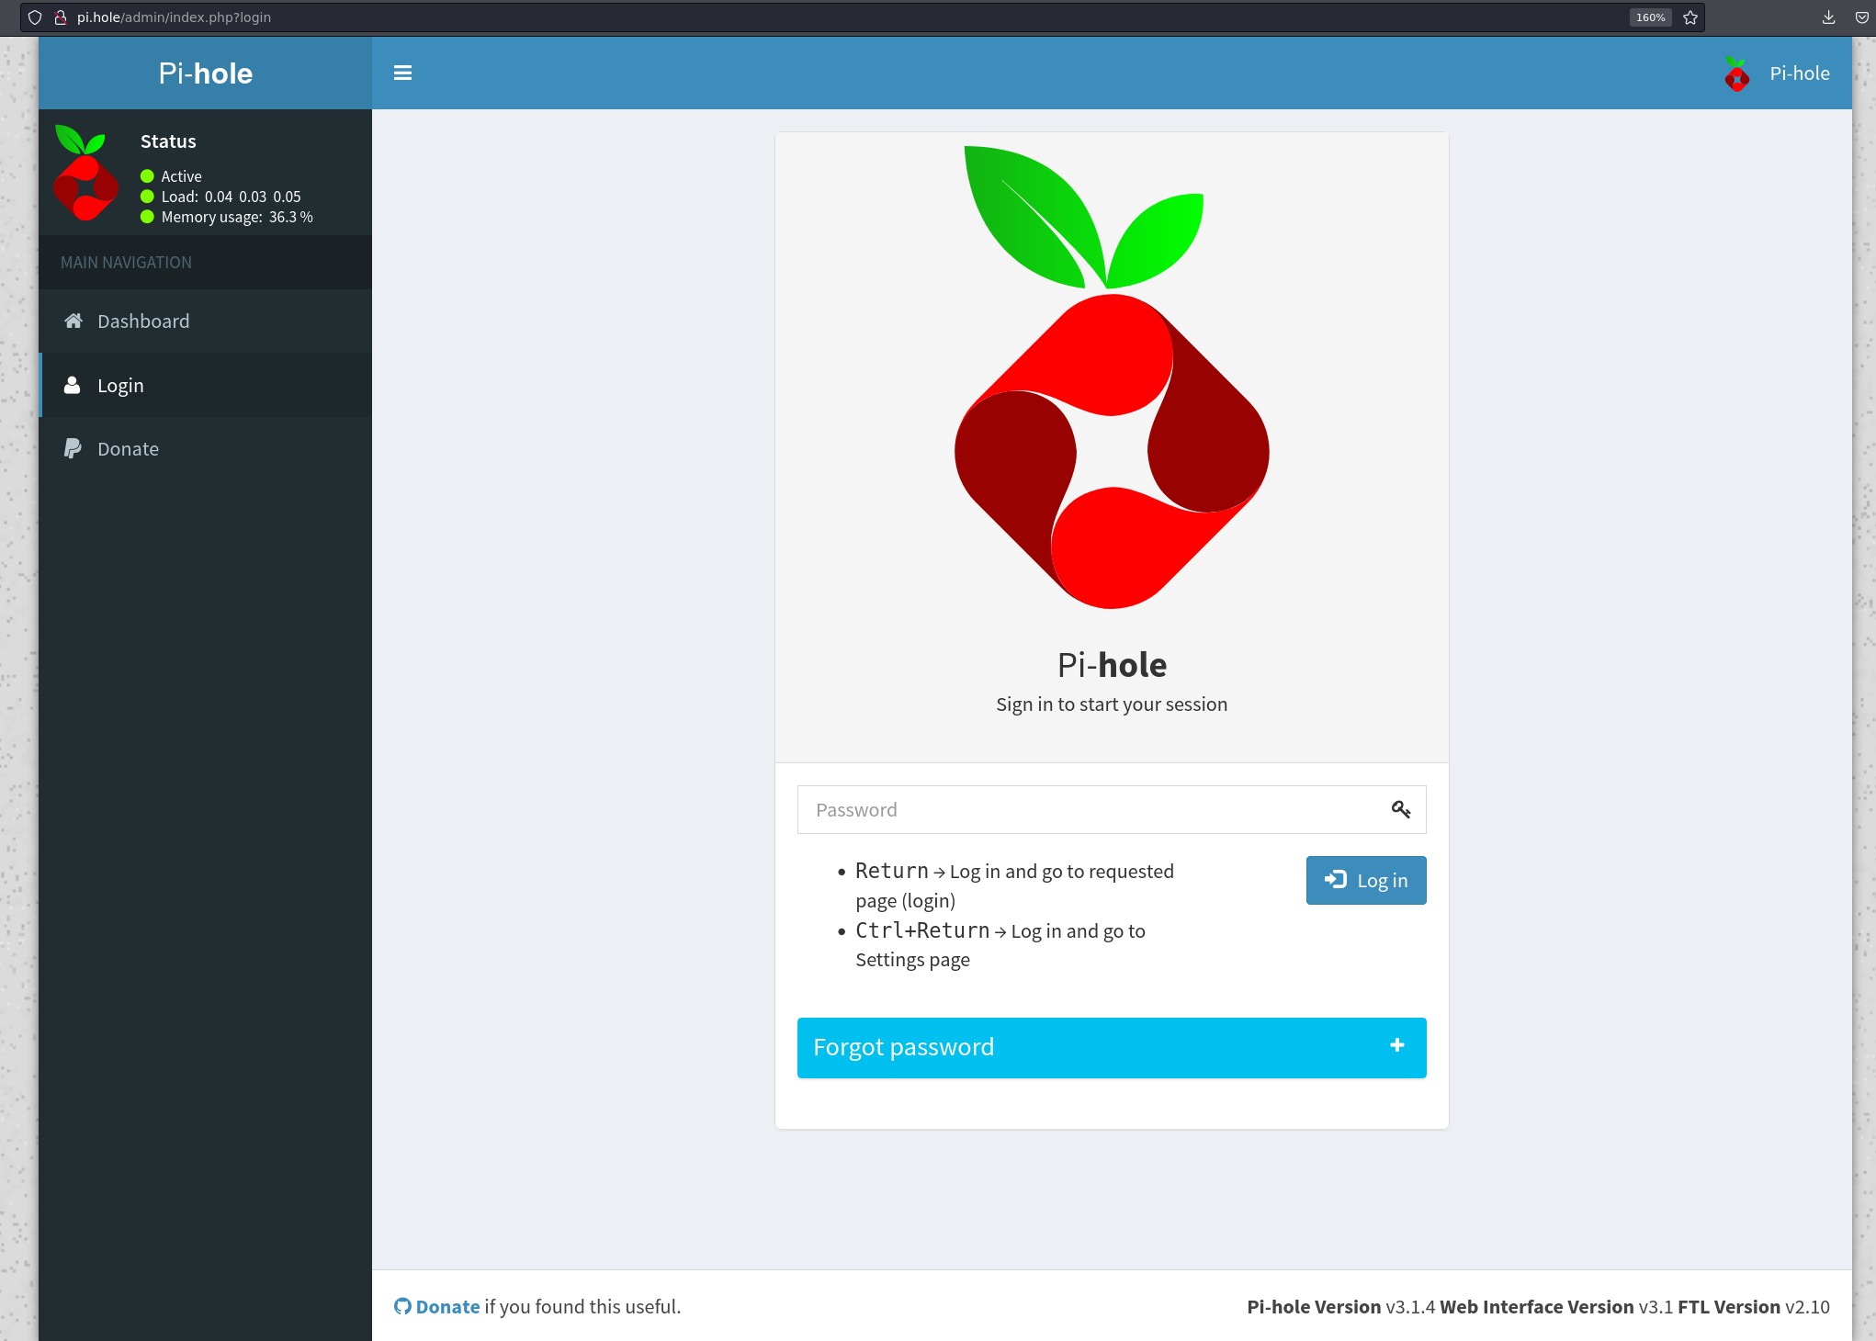Click the green dot beside Memory usage
Viewport: 1876px width, 1341px height.
tap(147, 217)
